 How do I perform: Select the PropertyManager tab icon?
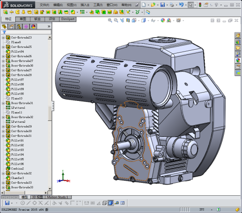(x=11, y=27)
